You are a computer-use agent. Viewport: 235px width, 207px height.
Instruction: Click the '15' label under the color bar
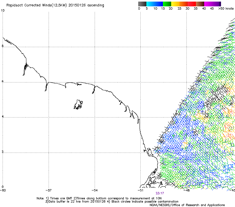click(x=163, y=9)
